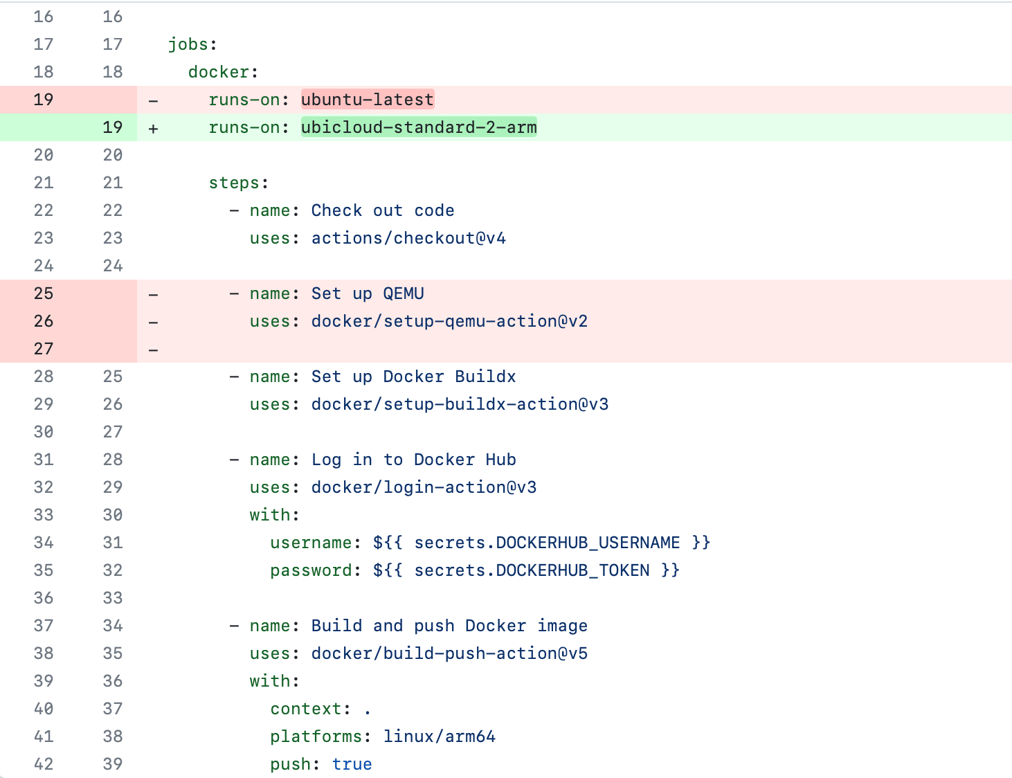Image resolution: width=1012 pixels, height=778 pixels.
Task: Click removed 'docker/setup-qemu-action@v2' text
Action: pos(449,321)
